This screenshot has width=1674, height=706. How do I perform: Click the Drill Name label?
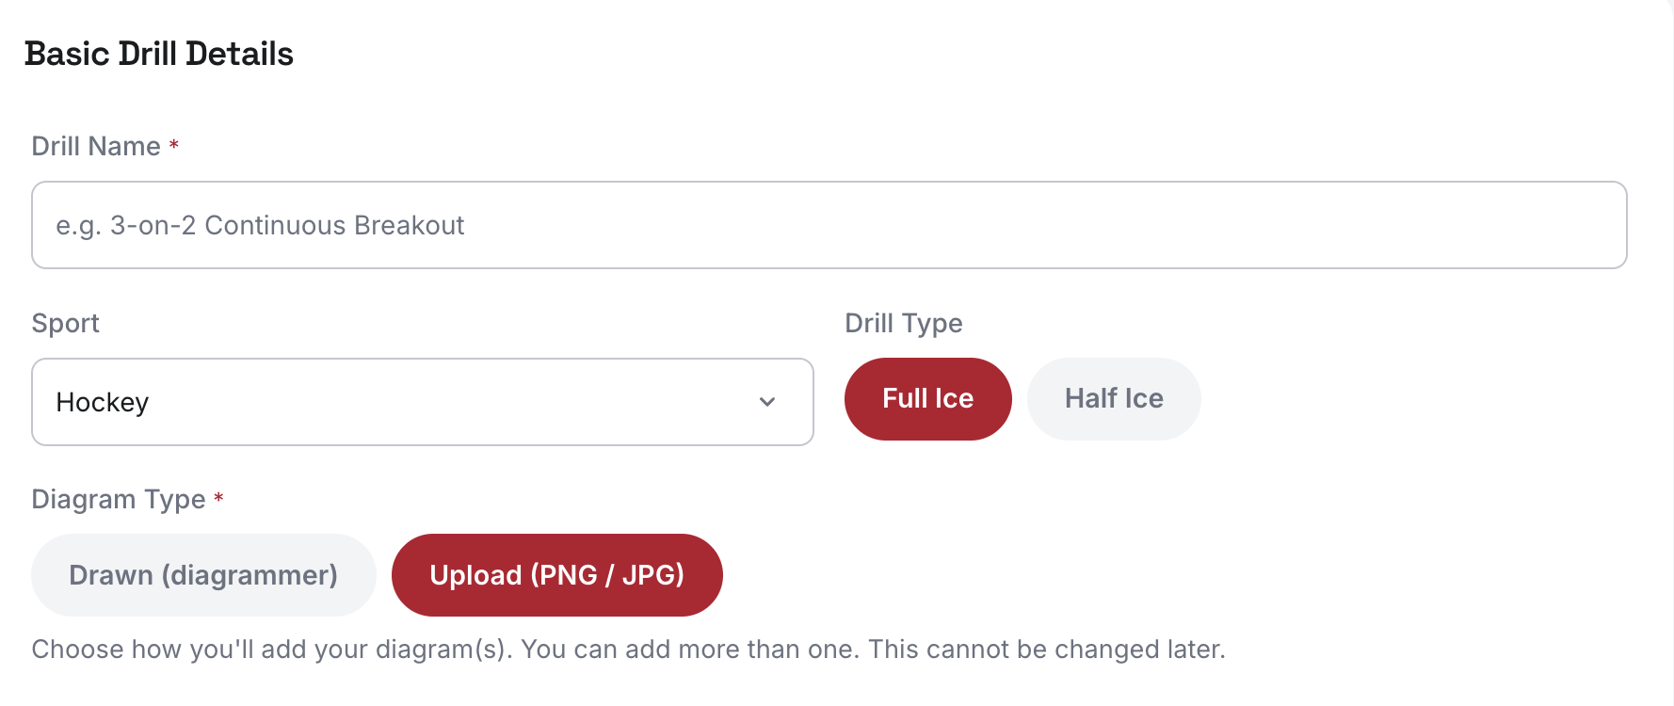coord(96,146)
